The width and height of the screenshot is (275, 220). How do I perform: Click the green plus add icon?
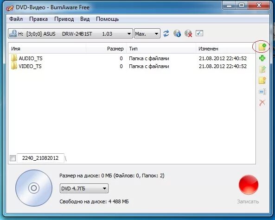(262, 58)
